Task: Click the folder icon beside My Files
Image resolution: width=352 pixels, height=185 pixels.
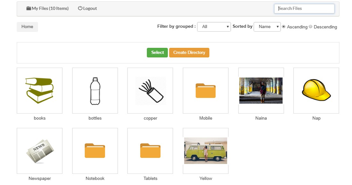Action: pos(28,9)
